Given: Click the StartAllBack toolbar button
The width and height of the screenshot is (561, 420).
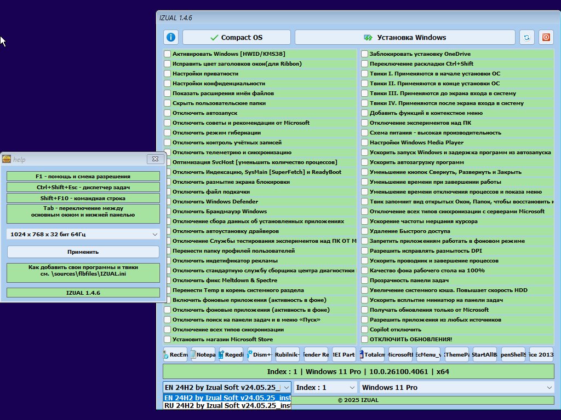Looking at the screenshot, I should click(485, 354).
